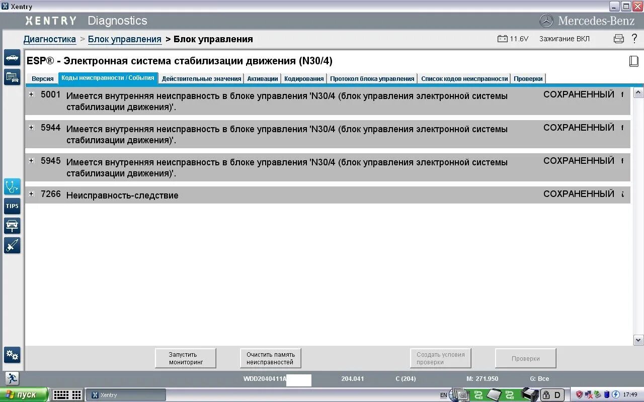Click the i info icon for code 7266

(x=622, y=194)
